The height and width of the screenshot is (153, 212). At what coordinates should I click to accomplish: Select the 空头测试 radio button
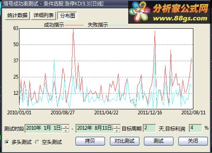click(37, 142)
